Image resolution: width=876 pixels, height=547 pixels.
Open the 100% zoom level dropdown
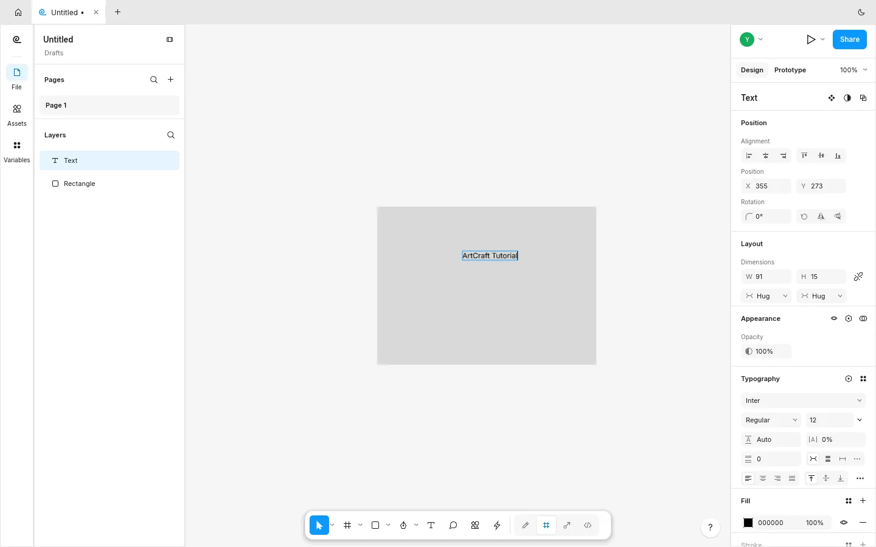(x=853, y=70)
